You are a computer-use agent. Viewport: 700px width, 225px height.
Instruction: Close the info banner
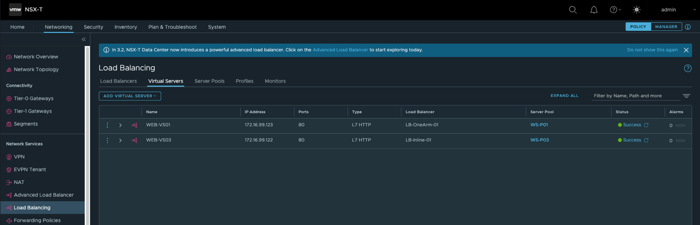686,50
